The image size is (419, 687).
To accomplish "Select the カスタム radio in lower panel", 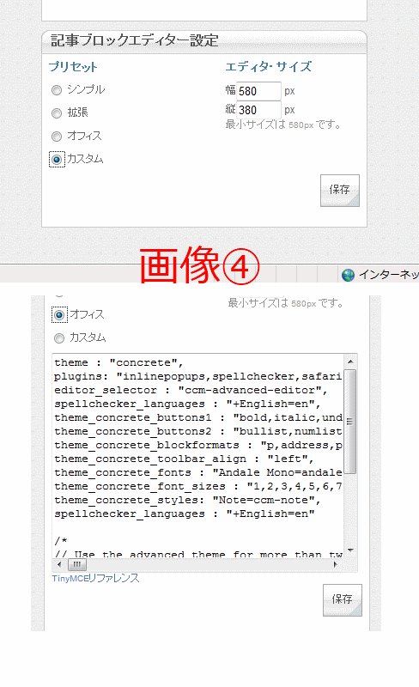I will [59, 338].
